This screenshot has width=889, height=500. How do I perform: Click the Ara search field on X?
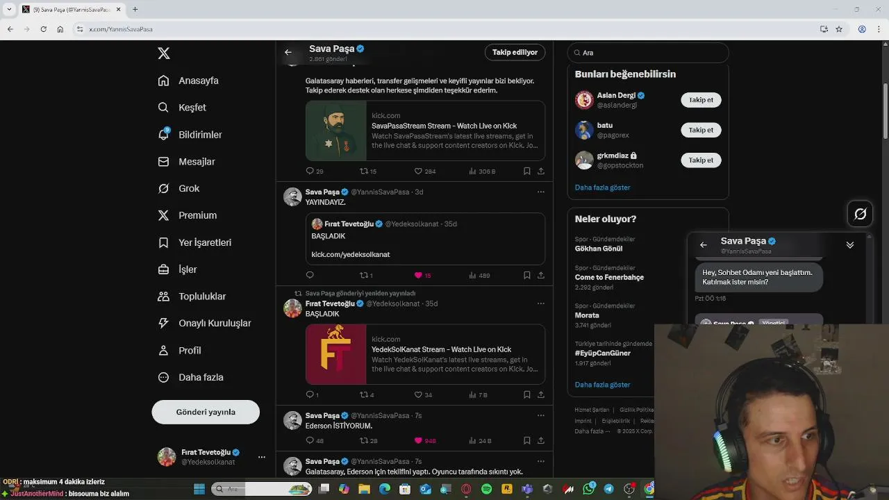click(648, 53)
